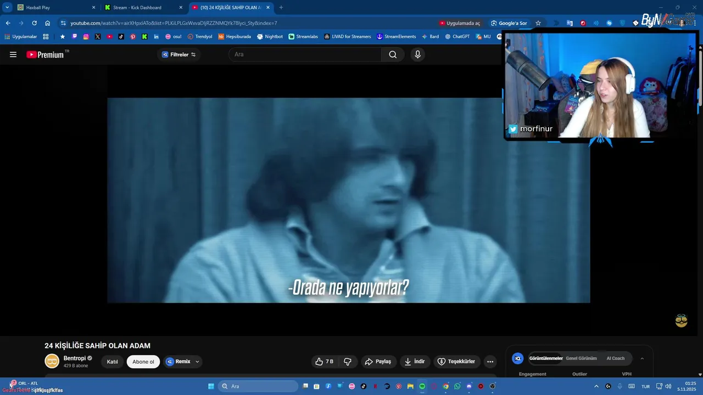Open Remix dropdown arrow

(x=197, y=362)
